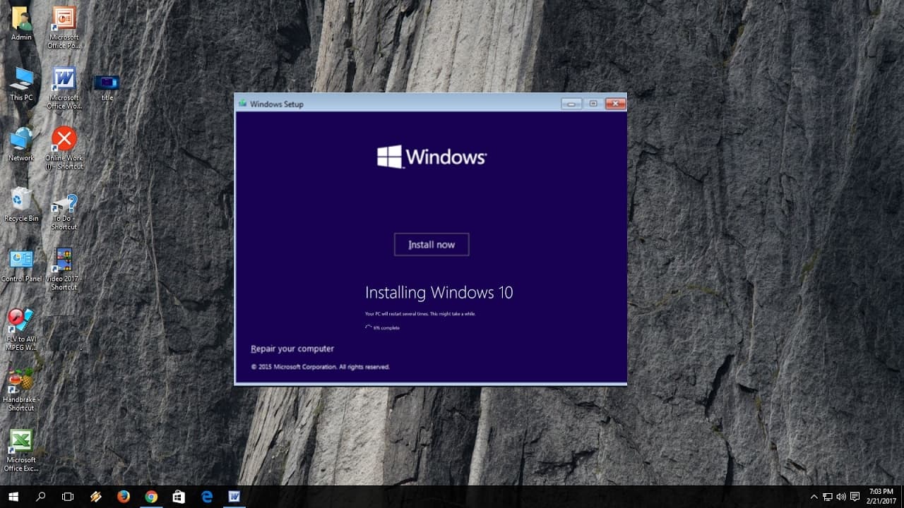Viewport: 904px width, 508px height.
Task: Open the Repair your computer link
Action: (292, 349)
